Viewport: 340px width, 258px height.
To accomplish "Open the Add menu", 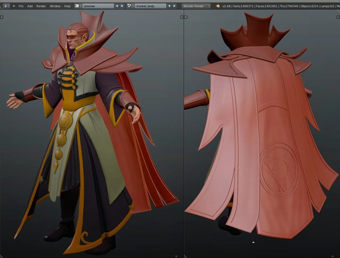I will (x=30, y=6).
